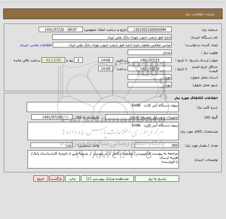
Task: Click the پاسخ به نیاز button
Action: pyautogui.click(x=157, y=179)
